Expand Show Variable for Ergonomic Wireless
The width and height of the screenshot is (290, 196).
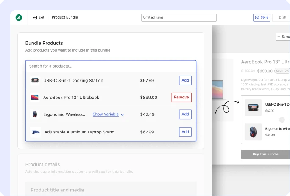(108, 114)
